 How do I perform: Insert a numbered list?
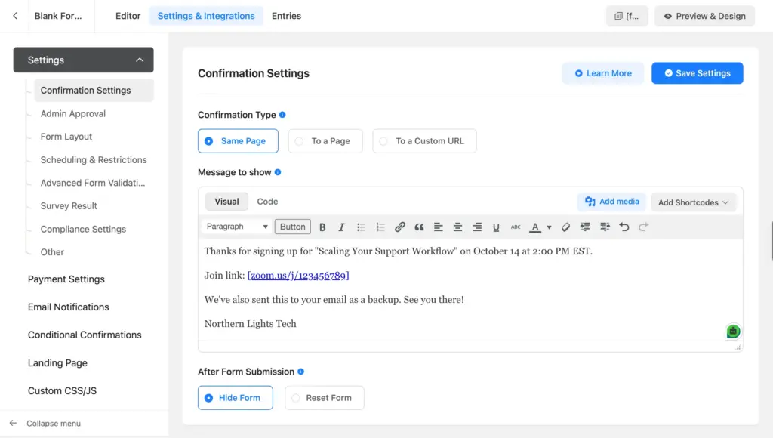click(380, 227)
